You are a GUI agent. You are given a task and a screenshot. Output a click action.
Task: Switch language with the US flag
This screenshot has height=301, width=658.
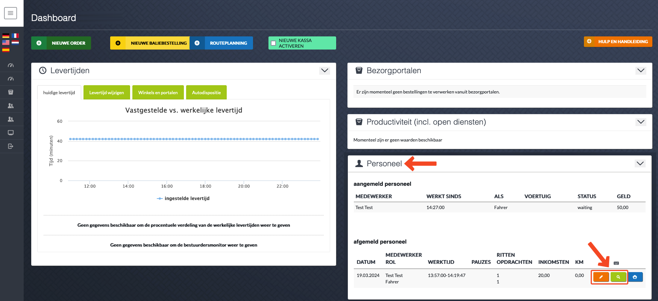[6, 42]
